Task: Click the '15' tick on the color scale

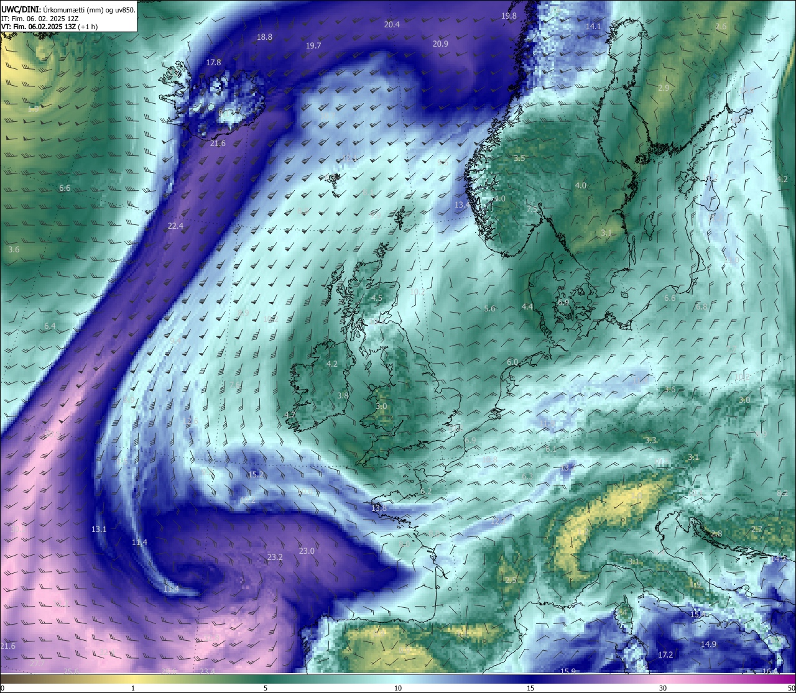Action: [x=530, y=688]
